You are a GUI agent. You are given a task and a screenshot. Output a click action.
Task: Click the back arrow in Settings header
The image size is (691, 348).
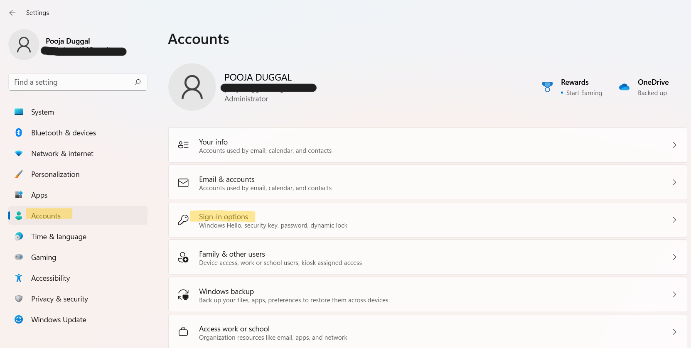tap(12, 13)
